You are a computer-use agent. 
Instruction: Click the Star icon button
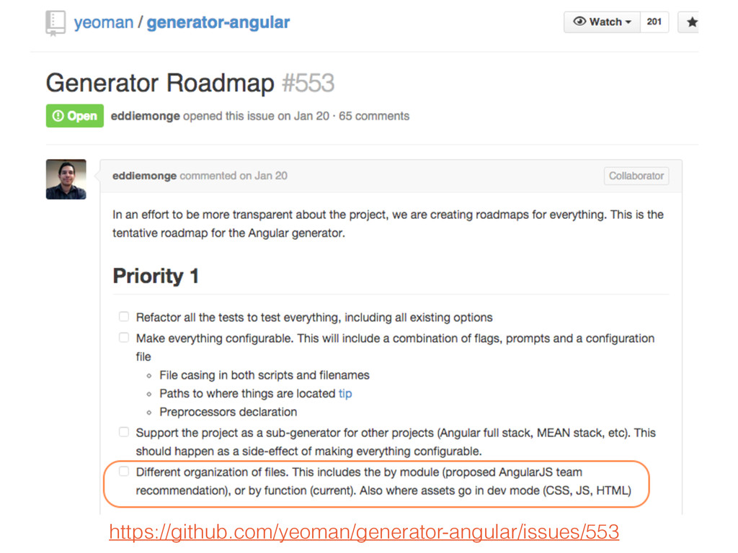click(x=690, y=22)
